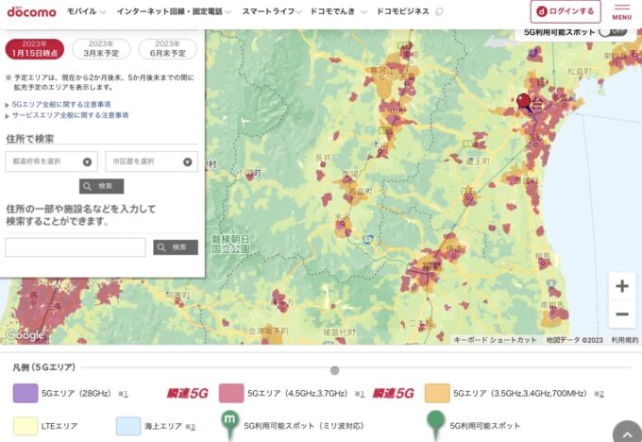This screenshot has height=442, width=642.
Task: Click the external link icon beside ドコモビジネス
Action: pos(439,12)
